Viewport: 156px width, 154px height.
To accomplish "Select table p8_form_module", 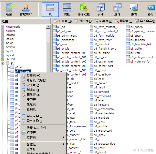I will 104,36.
